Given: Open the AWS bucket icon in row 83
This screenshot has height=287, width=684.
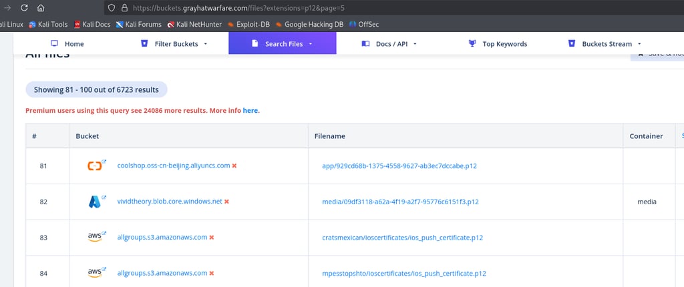Looking at the screenshot, I should click(x=95, y=237).
